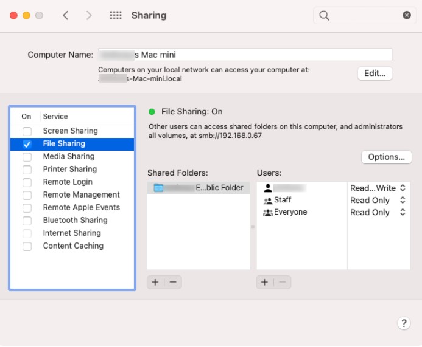Open Read...Write permission popup
The height and width of the screenshot is (347, 422).
(x=378, y=188)
